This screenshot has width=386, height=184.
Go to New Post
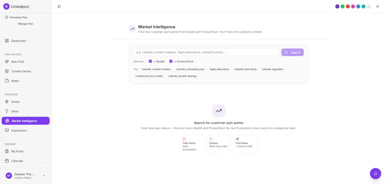pyautogui.click(x=26, y=62)
